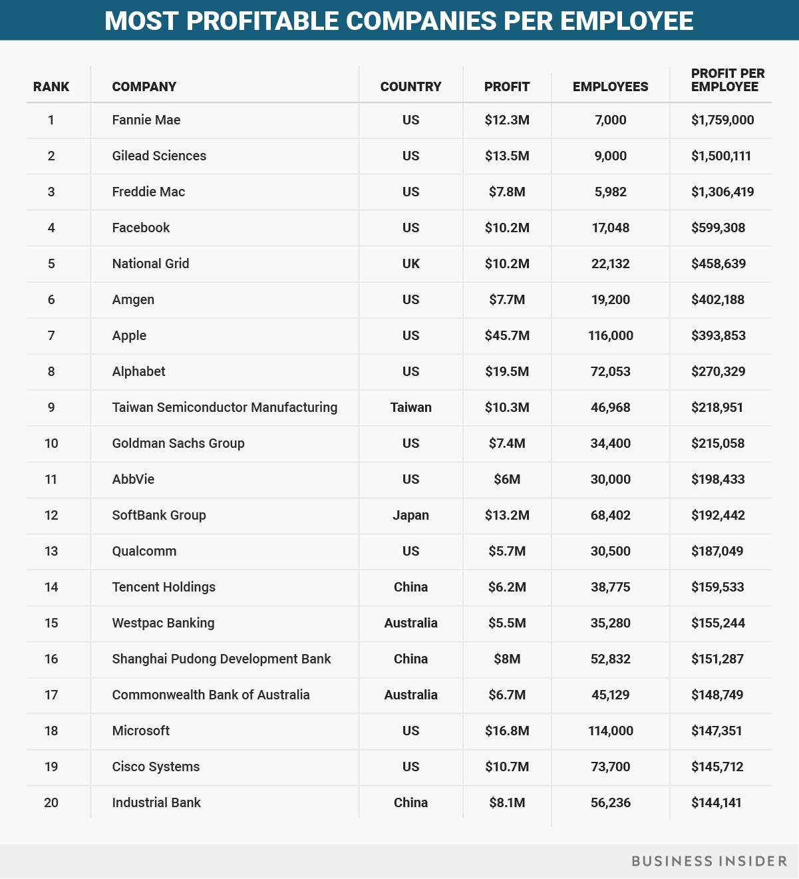
Task: Click Freddie Mac's $1,306,419 profit per employee
Action: (722, 192)
